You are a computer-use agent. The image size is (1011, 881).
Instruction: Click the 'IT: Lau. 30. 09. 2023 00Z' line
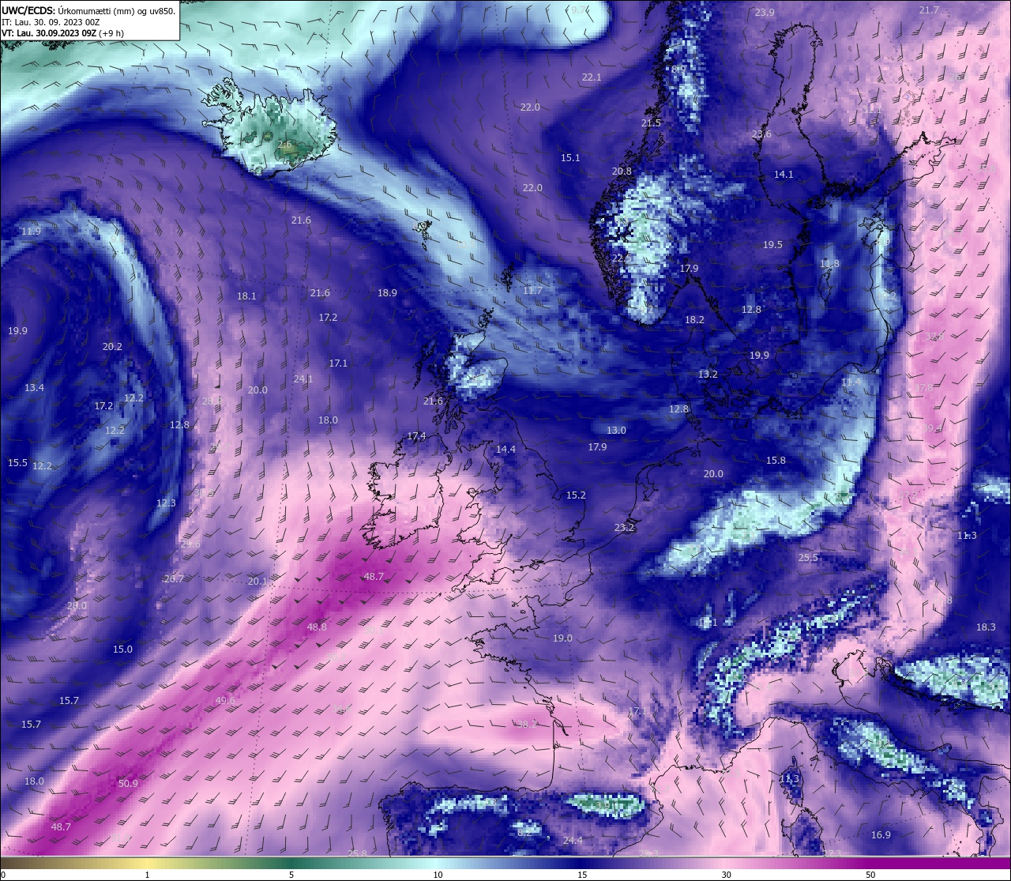coord(51,22)
